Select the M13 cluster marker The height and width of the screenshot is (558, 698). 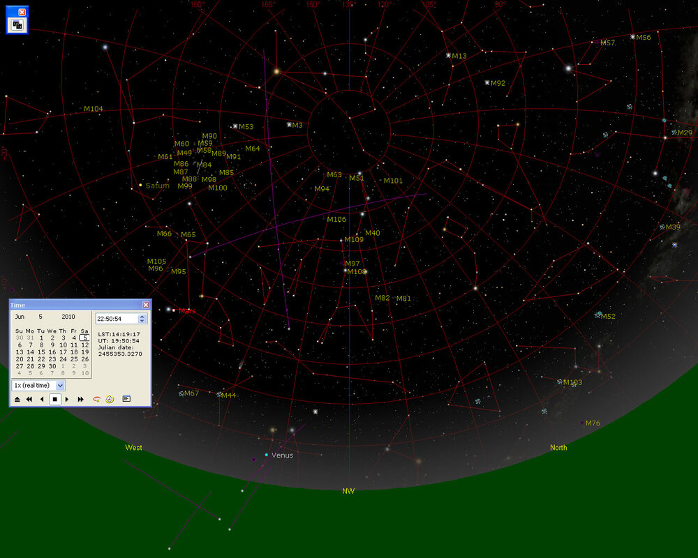tap(447, 54)
